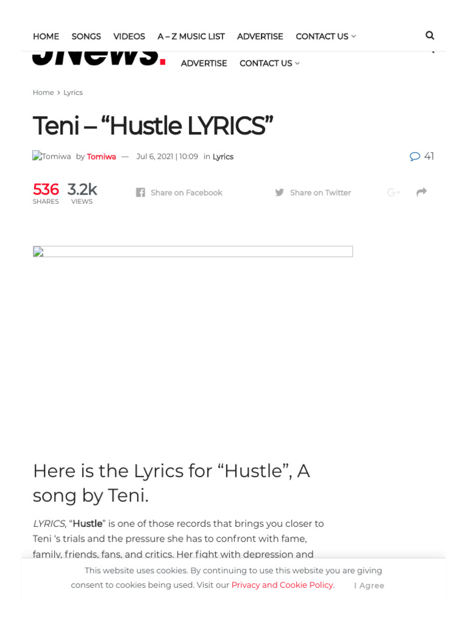Expand the lower Contact Us dropdown
The width and height of the screenshot is (467, 623).
click(x=269, y=63)
